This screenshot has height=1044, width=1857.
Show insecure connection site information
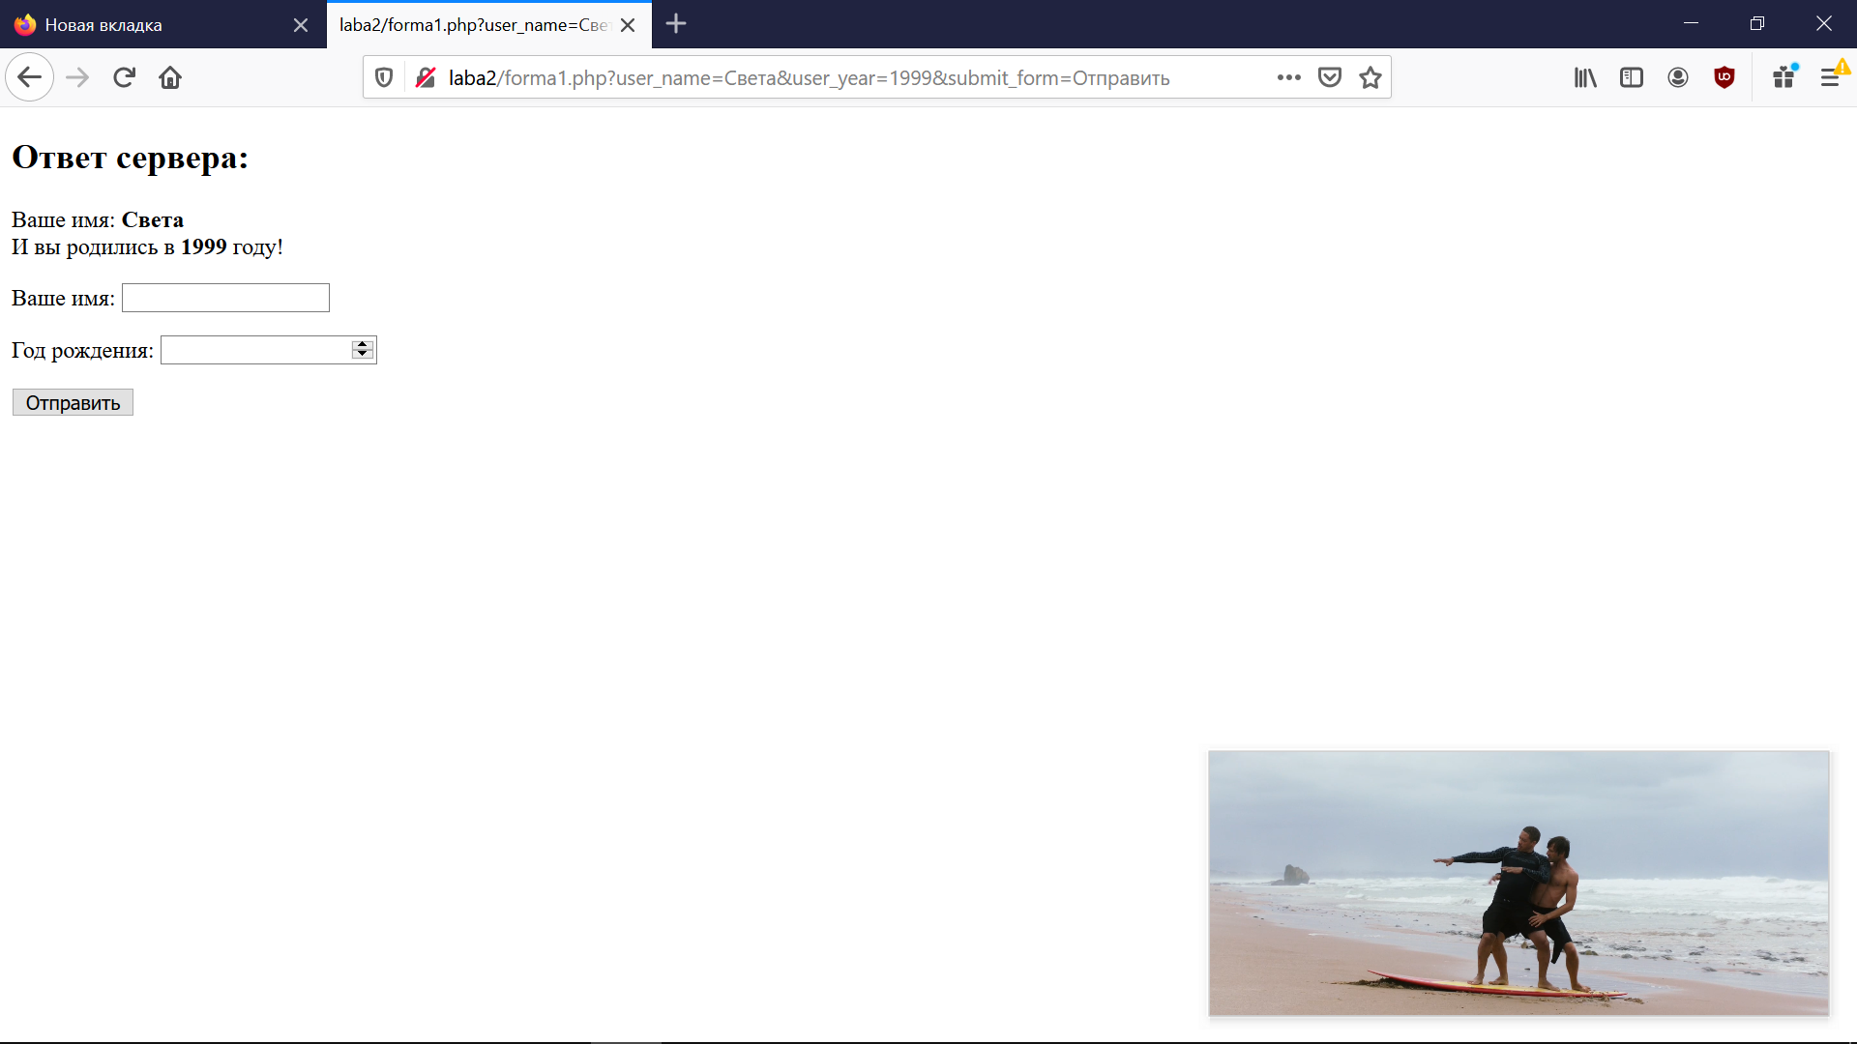point(425,77)
